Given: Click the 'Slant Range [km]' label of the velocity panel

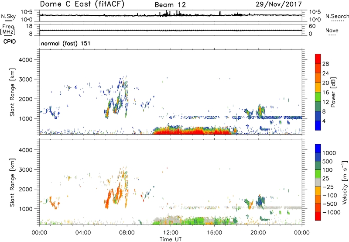Looking at the screenshot, I should [x=12, y=183].
